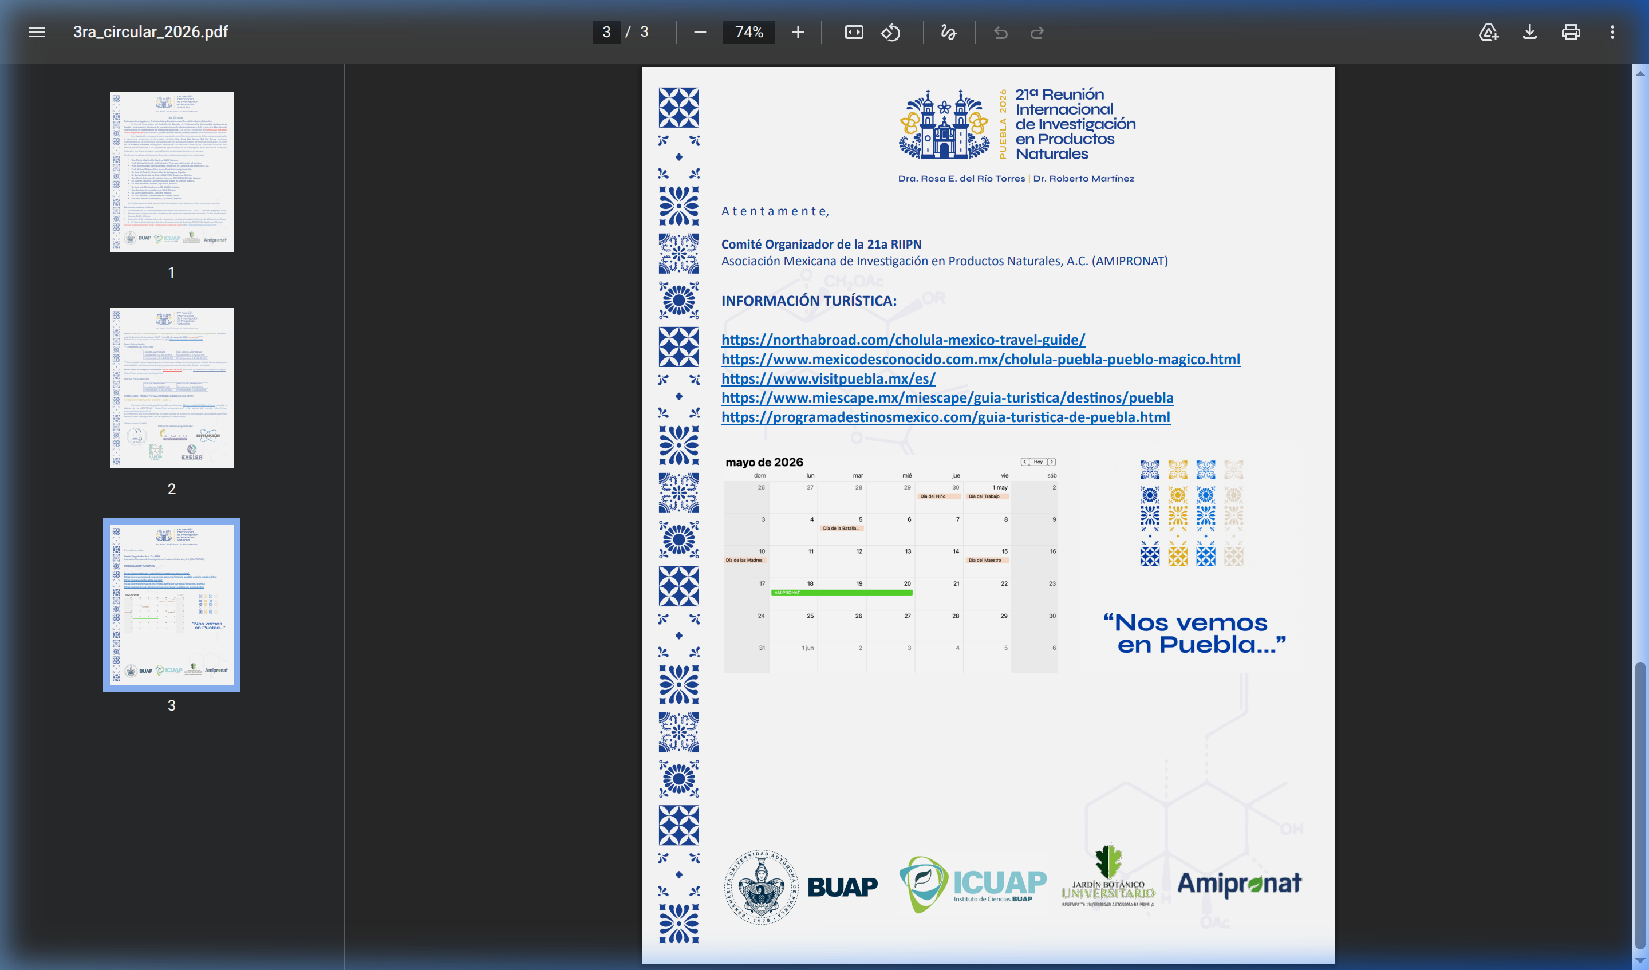Select page 1 thumbnail
This screenshot has width=1649, height=970.
(171, 171)
